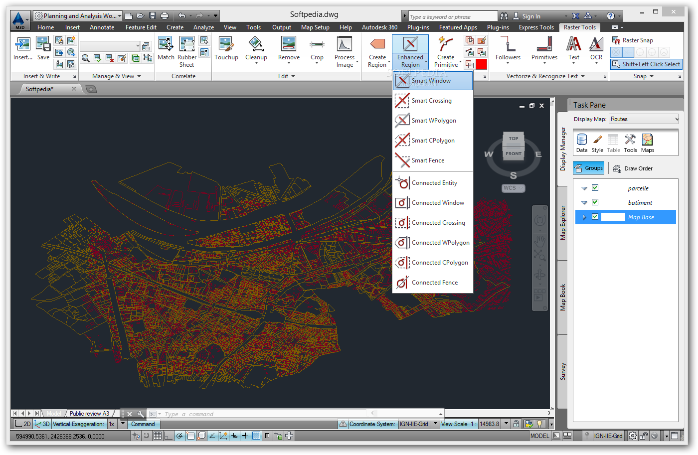Choose the Smart WPolygon selection option
Screen dimensions: 698x455
[432, 121]
